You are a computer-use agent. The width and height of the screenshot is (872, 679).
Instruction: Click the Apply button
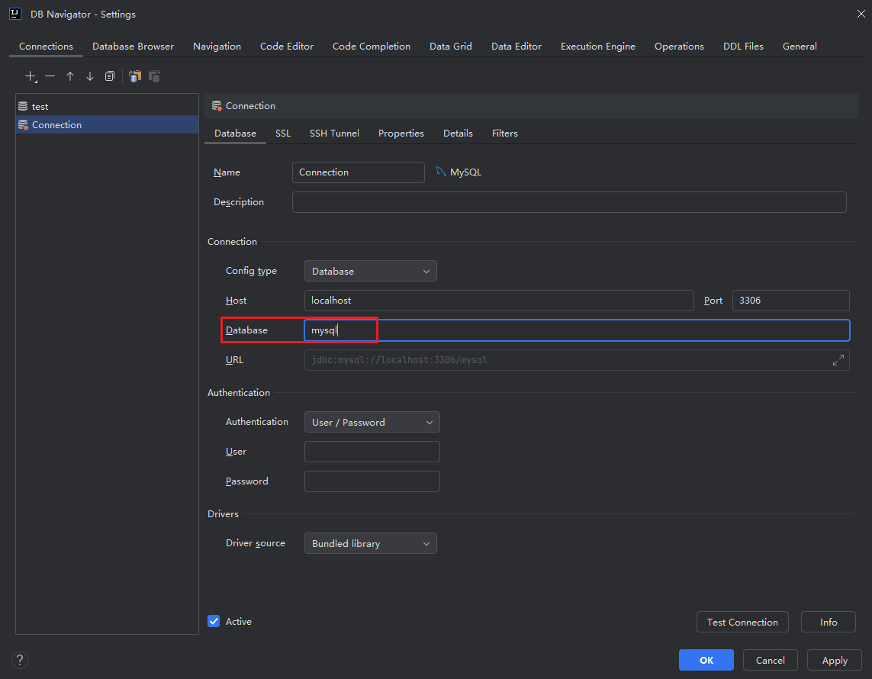click(835, 660)
